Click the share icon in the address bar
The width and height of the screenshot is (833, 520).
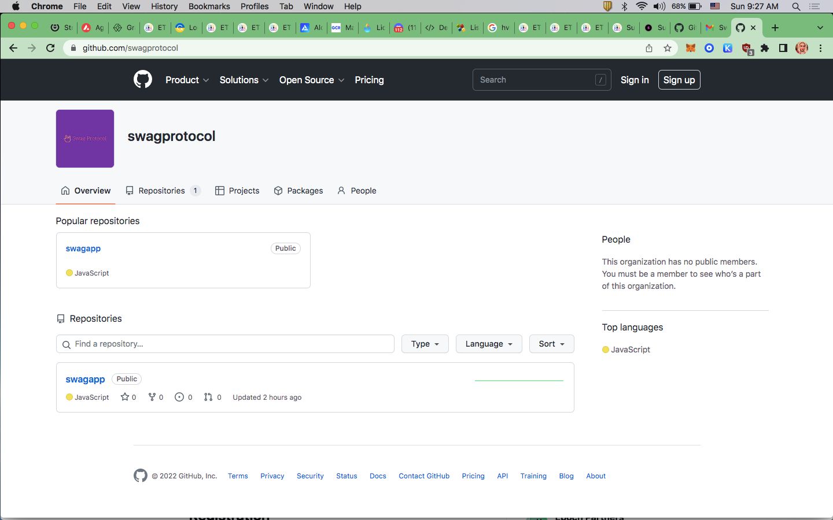coord(649,48)
